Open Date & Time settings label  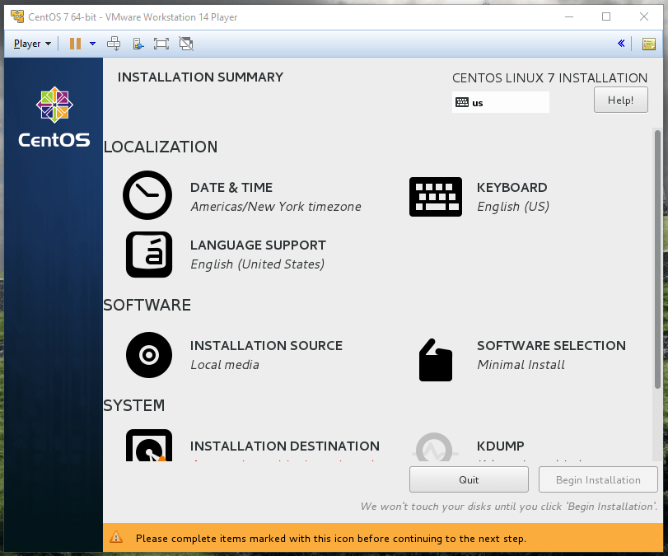231,188
